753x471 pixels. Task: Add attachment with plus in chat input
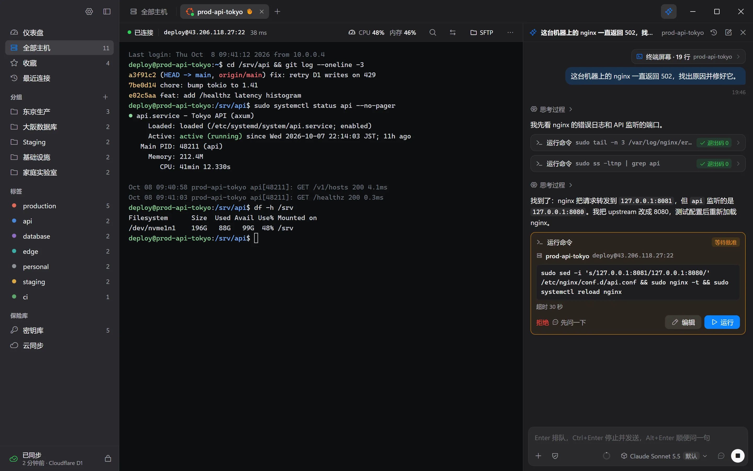[538, 456]
